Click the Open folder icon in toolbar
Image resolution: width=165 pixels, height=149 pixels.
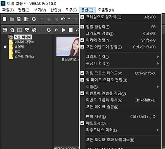(12, 19)
